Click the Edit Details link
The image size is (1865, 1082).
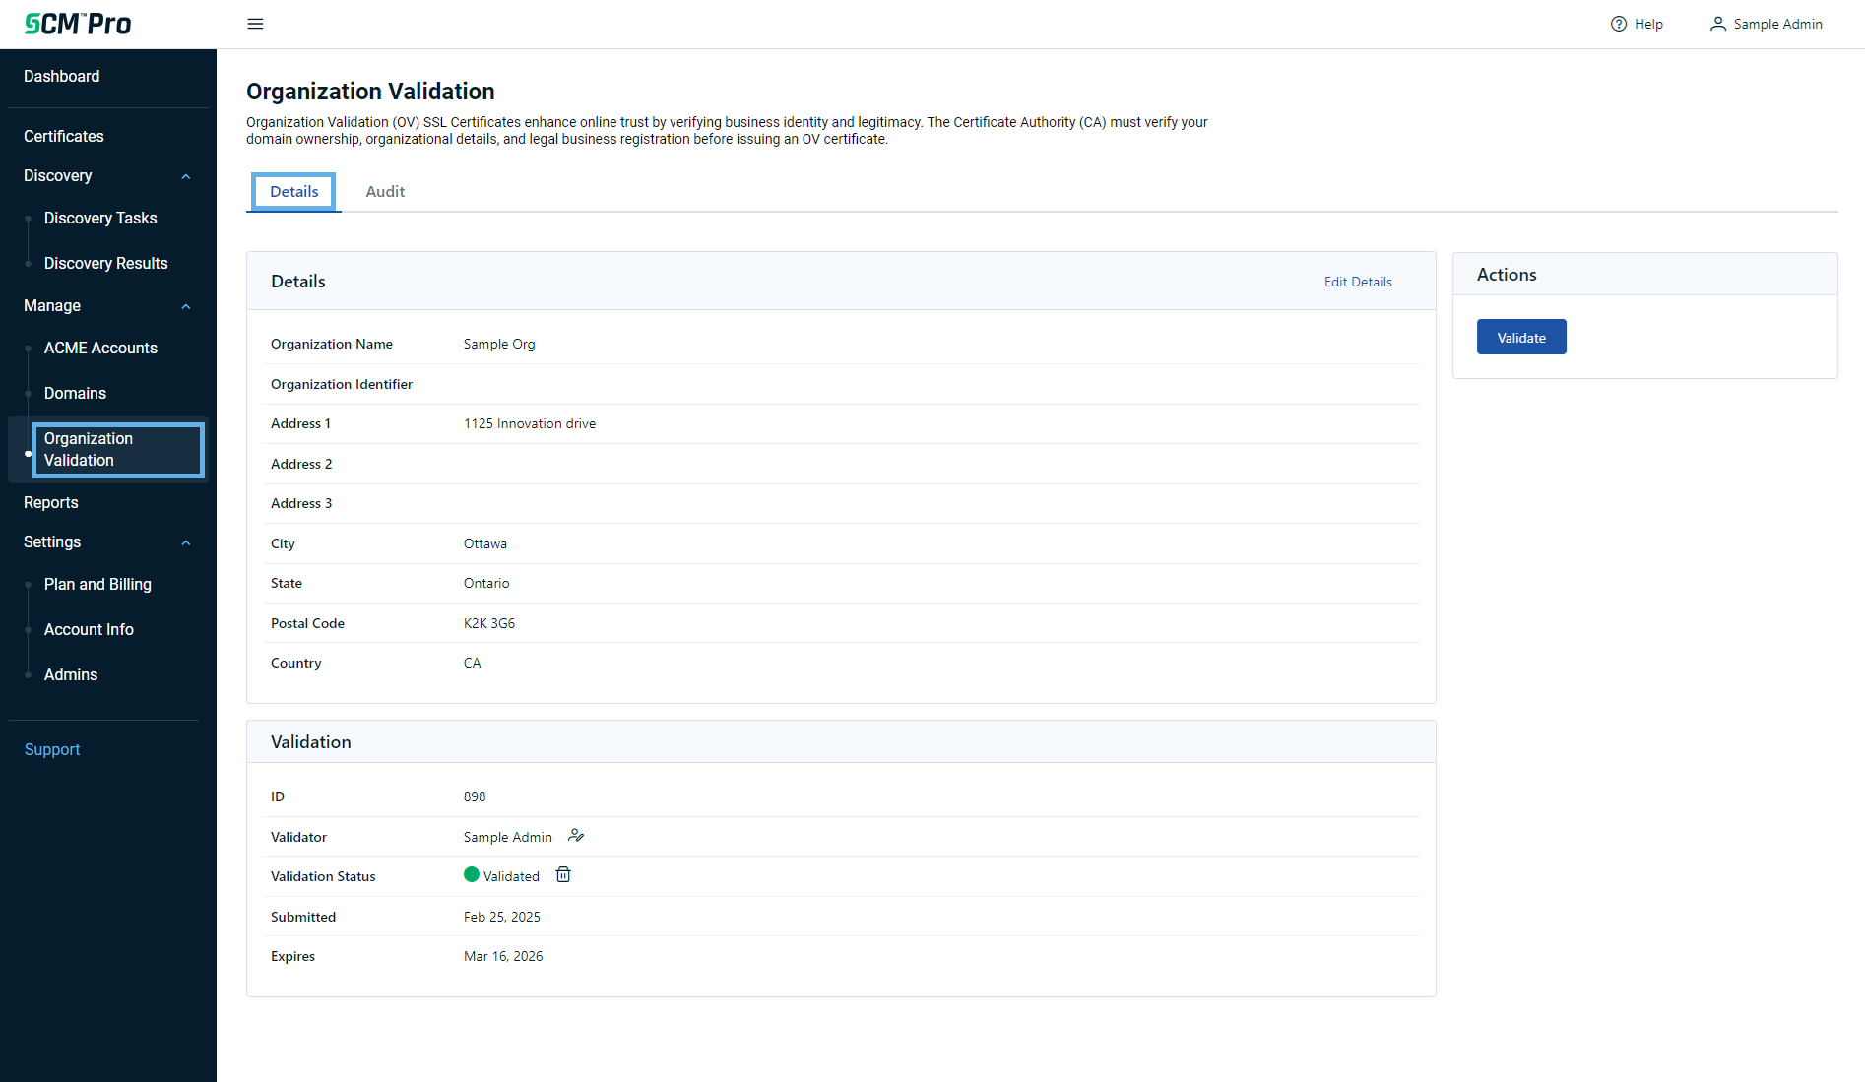[x=1357, y=282]
